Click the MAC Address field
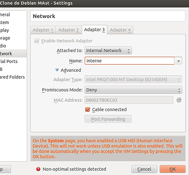 coord(129,100)
